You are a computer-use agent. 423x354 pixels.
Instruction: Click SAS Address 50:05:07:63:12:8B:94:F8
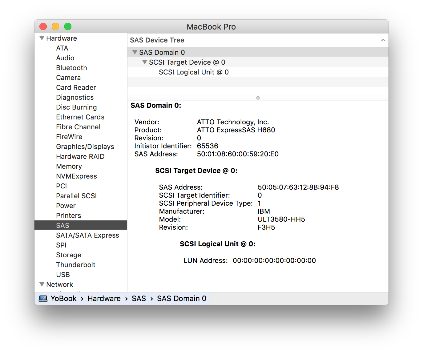point(298,187)
